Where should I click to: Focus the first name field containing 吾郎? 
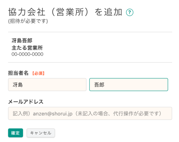(129, 85)
